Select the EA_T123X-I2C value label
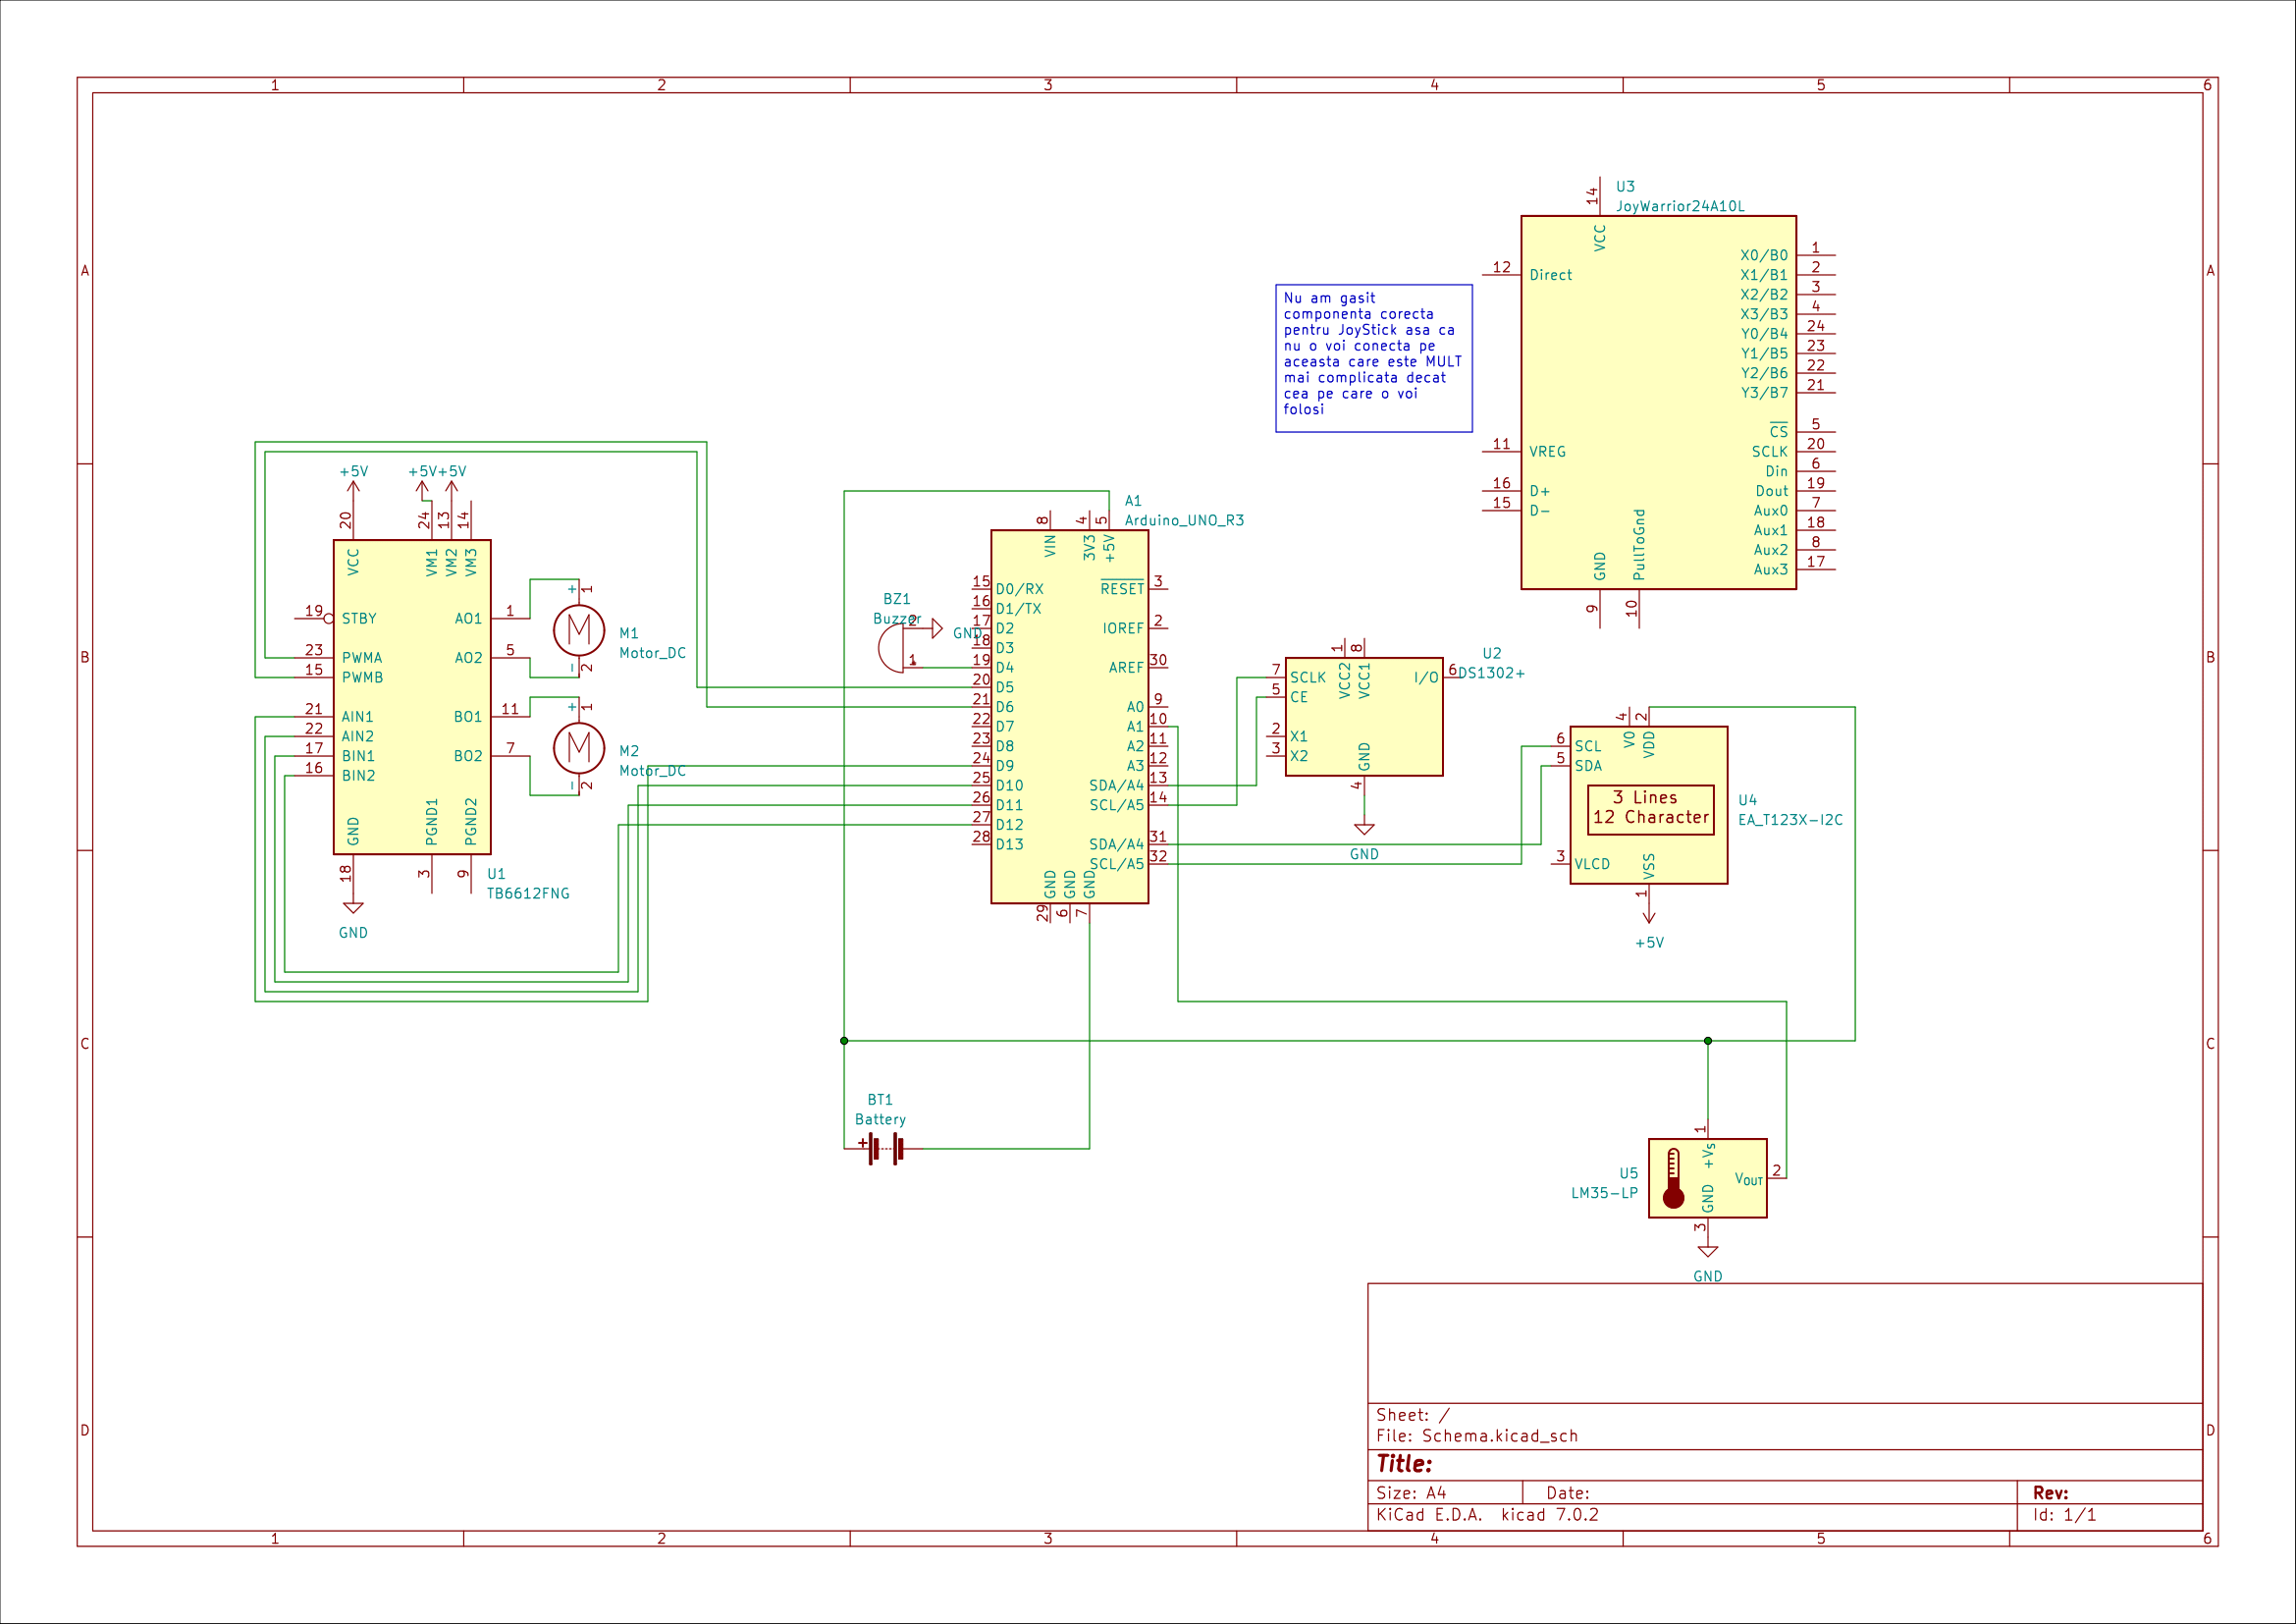 tap(1790, 820)
